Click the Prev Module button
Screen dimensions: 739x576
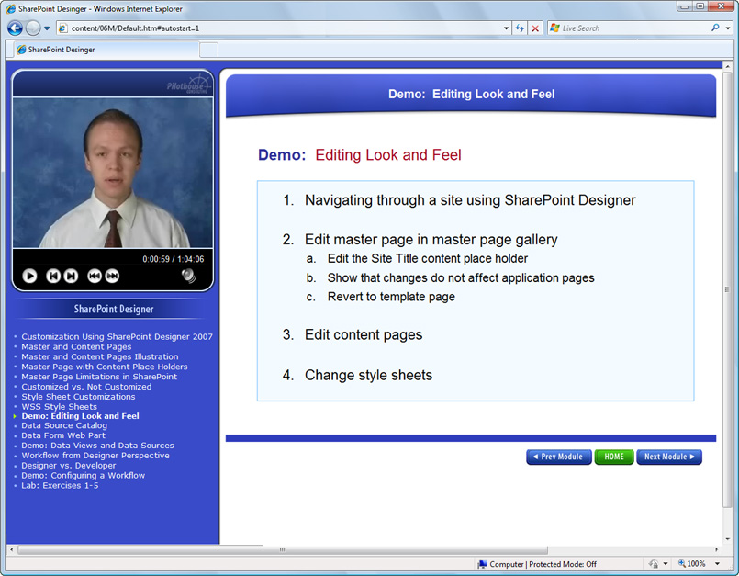tap(558, 457)
